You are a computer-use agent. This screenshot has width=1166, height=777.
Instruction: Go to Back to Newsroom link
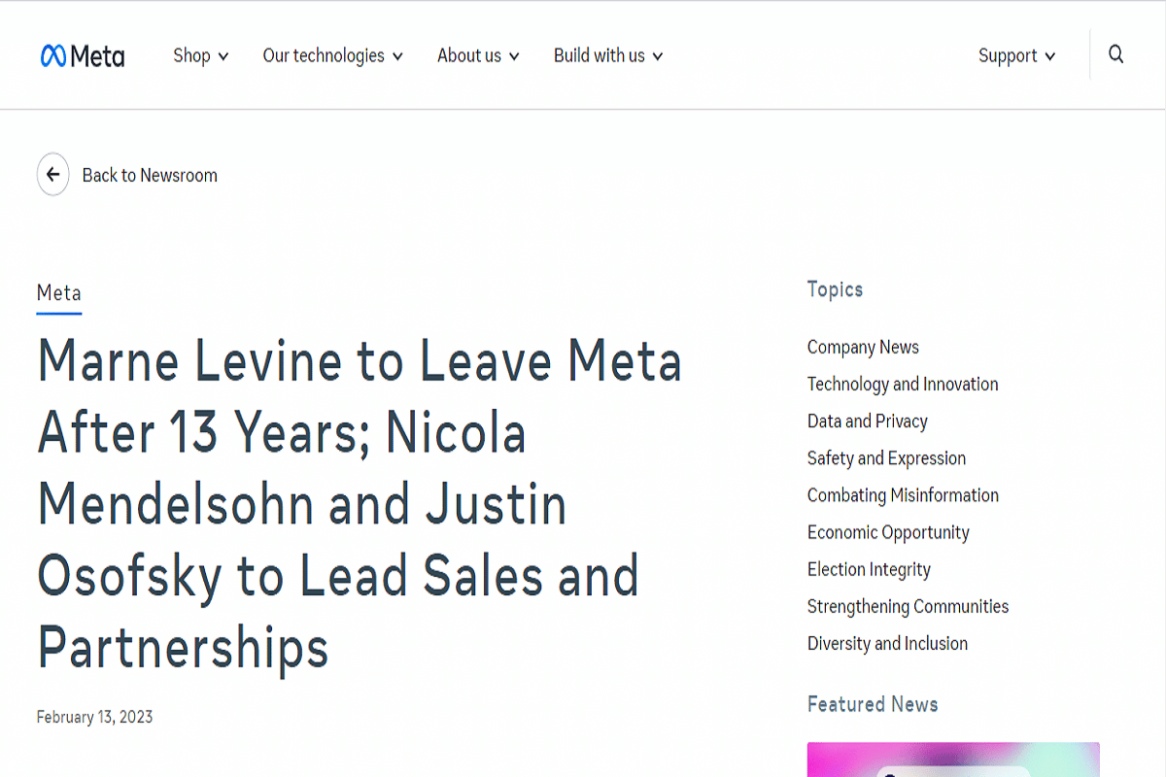[150, 176]
